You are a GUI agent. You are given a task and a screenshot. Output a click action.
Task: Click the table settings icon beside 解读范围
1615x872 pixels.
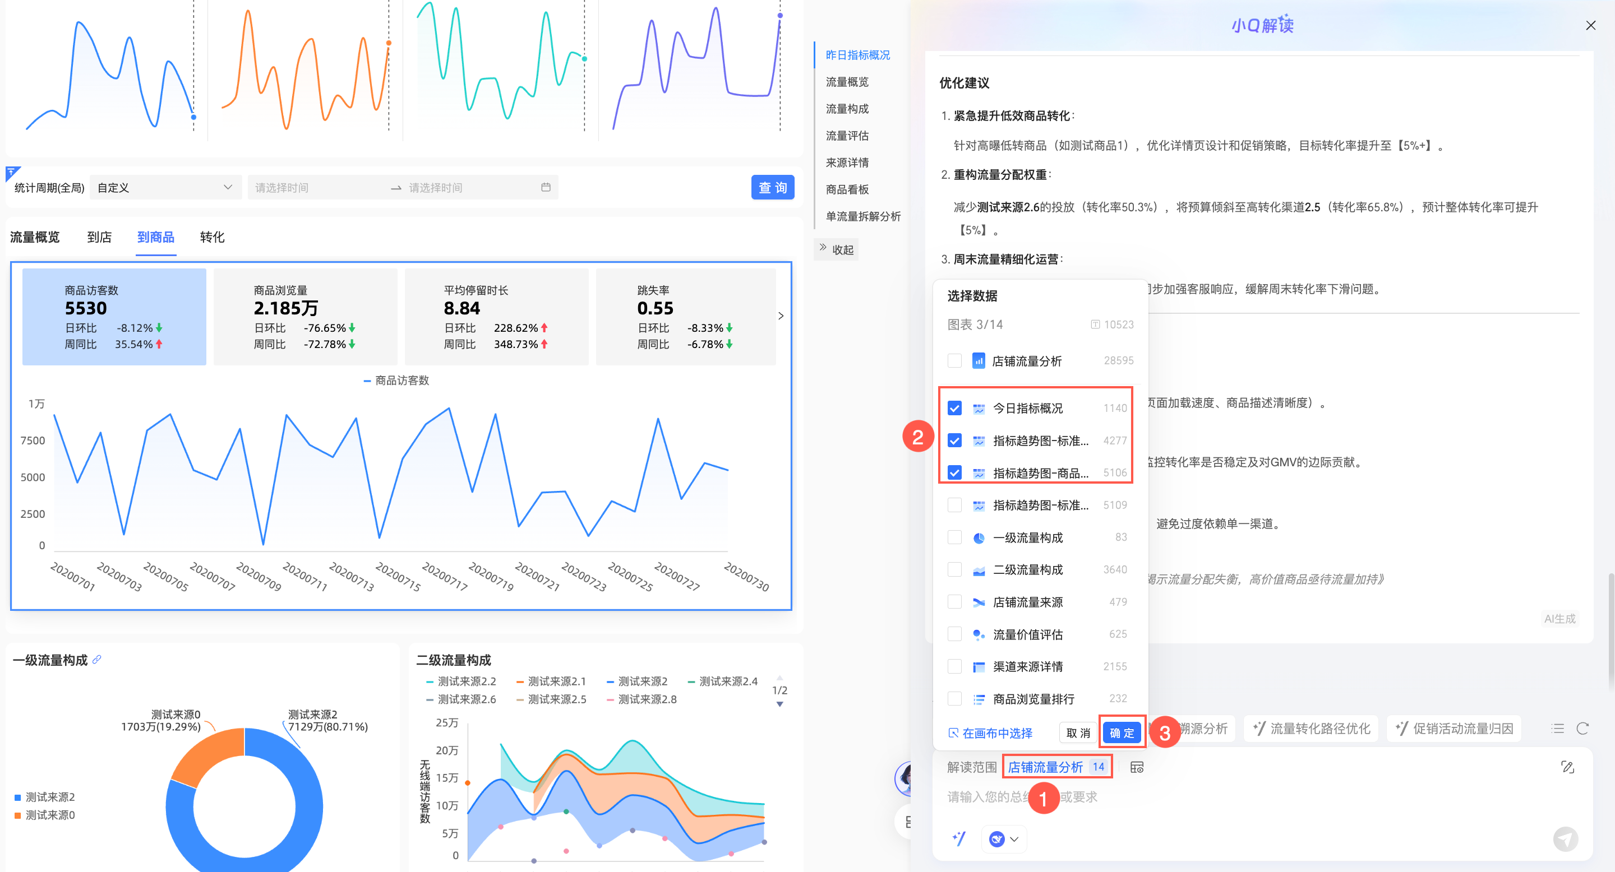[x=1137, y=767]
